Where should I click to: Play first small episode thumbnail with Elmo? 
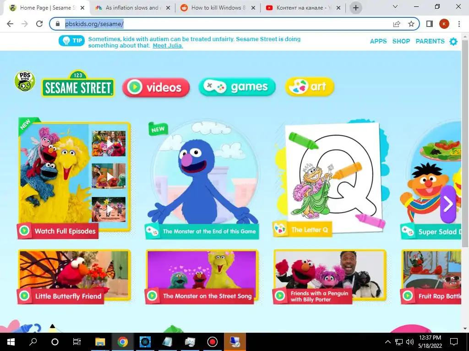point(109,144)
